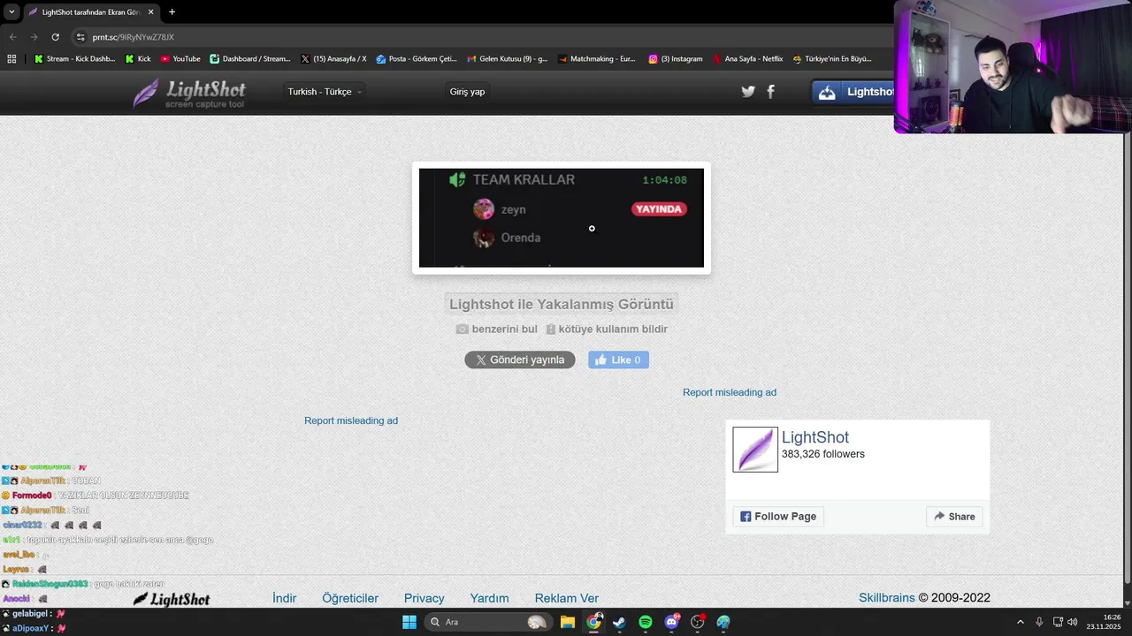Viewport: 1132px width, 636px height.
Task: Open the Stream - Kick Dashboard bookmark
Action: (74, 59)
